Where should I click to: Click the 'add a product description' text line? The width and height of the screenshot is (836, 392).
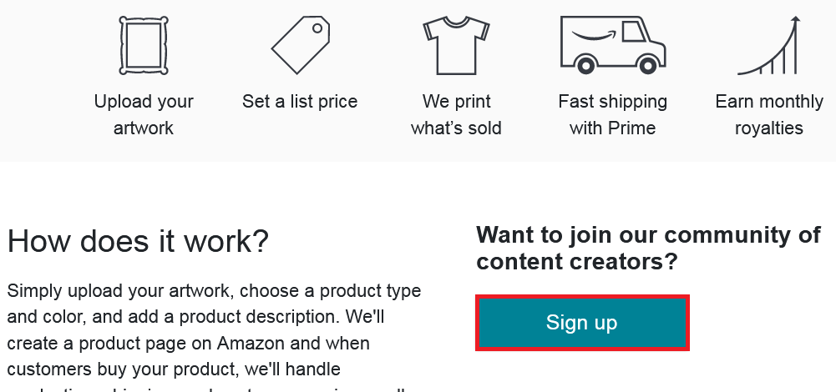click(195, 317)
